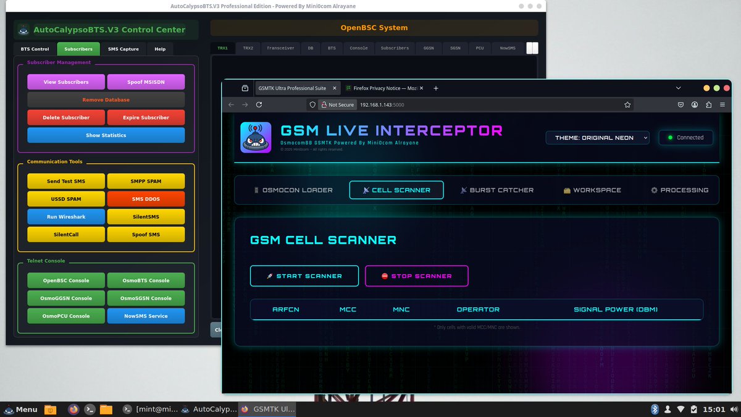Image resolution: width=741 pixels, height=417 pixels.
Task: Click the Stop Scanner button
Action: coord(417,276)
